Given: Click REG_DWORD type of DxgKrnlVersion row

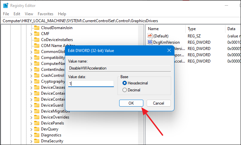Looking at the screenshot, I should (199, 42).
